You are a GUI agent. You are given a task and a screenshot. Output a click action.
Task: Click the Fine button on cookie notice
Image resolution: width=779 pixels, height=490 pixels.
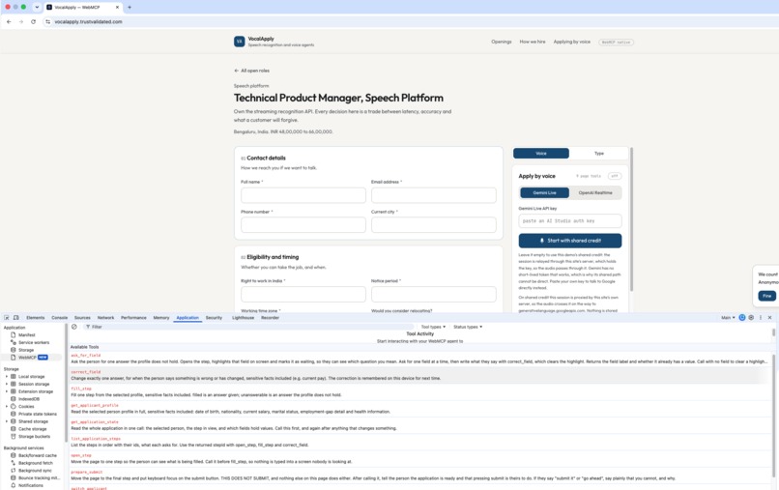click(767, 296)
